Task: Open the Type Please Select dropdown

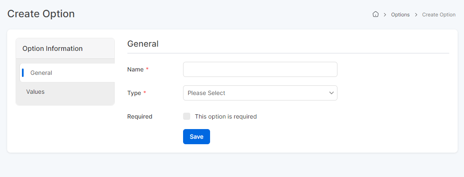Action: click(x=260, y=93)
